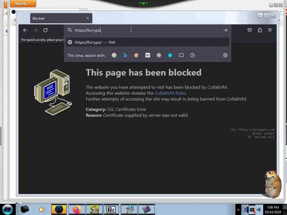Image resolution: width=287 pixels, height=215 pixels.
Task: Go back with the left arrow button
Action: coord(25,30)
